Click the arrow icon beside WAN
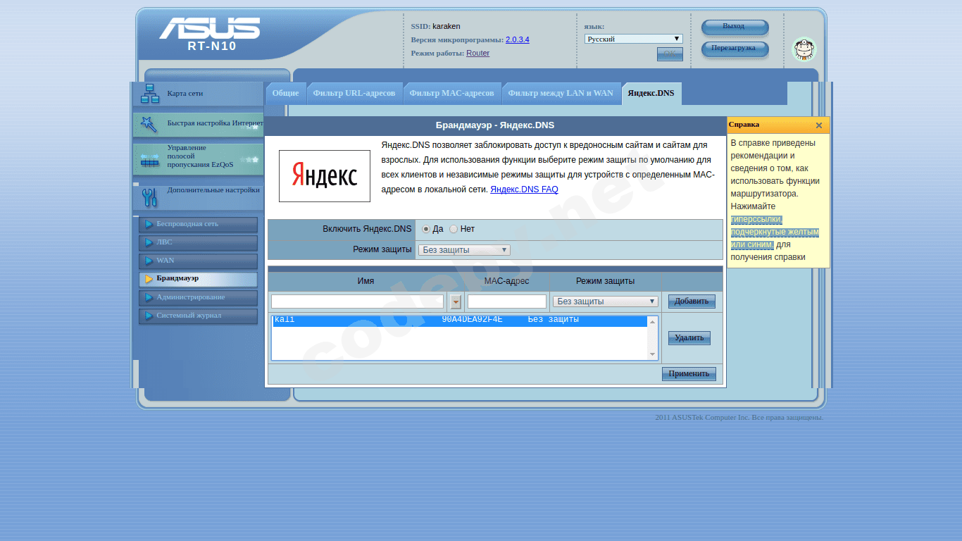 point(149,261)
